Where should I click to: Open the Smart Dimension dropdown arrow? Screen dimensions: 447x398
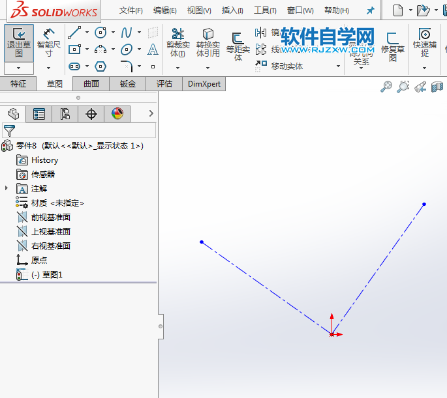(x=49, y=68)
